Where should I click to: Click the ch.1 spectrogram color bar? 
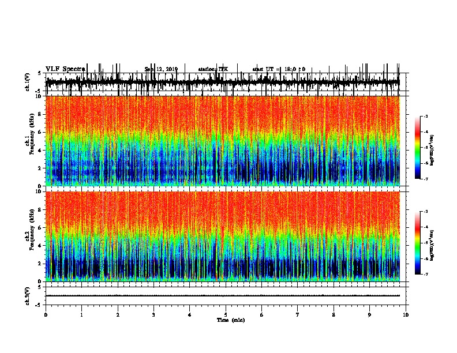coord(418,148)
